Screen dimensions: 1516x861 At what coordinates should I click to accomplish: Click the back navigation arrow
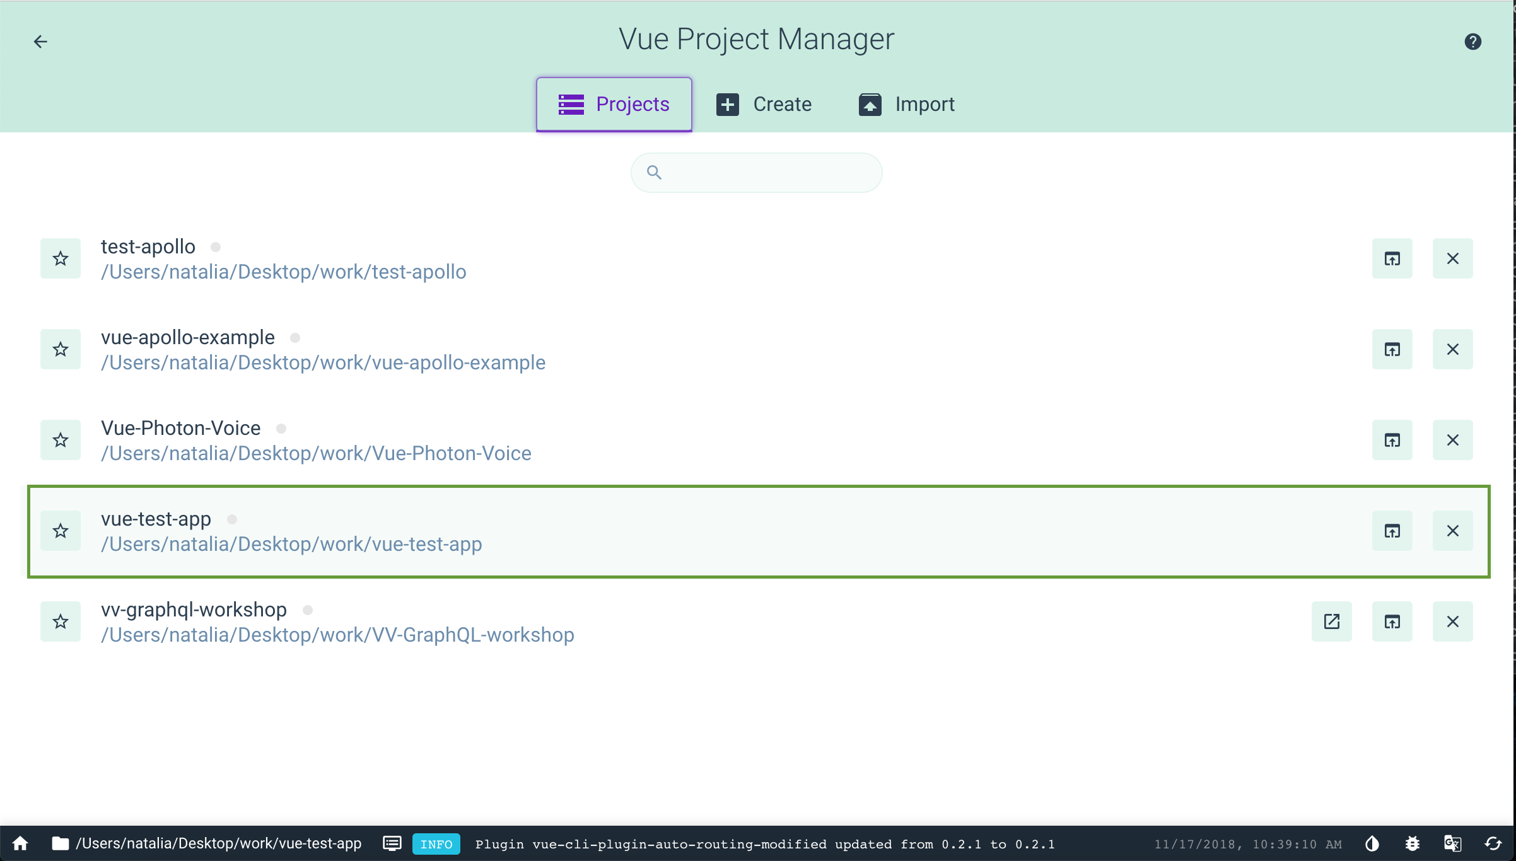point(40,42)
